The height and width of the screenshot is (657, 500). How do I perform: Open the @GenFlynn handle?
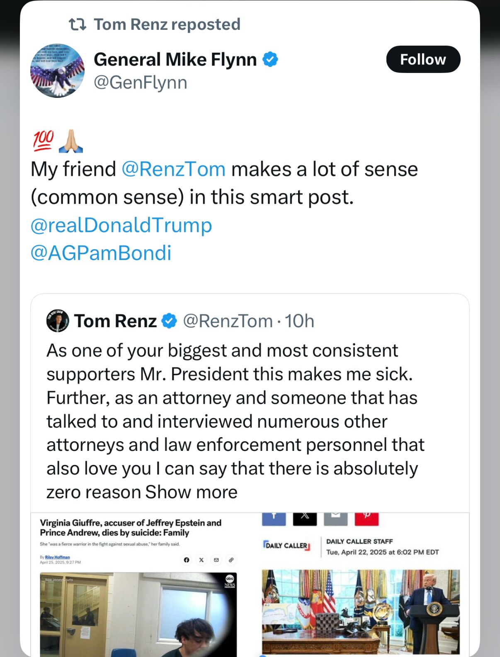(x=140, y=83)
